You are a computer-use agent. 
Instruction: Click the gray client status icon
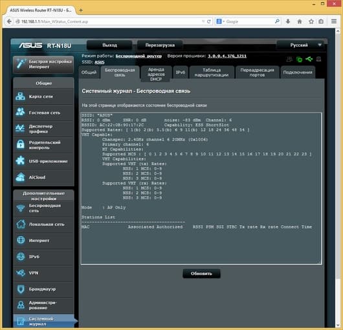(x=289, y=60)
